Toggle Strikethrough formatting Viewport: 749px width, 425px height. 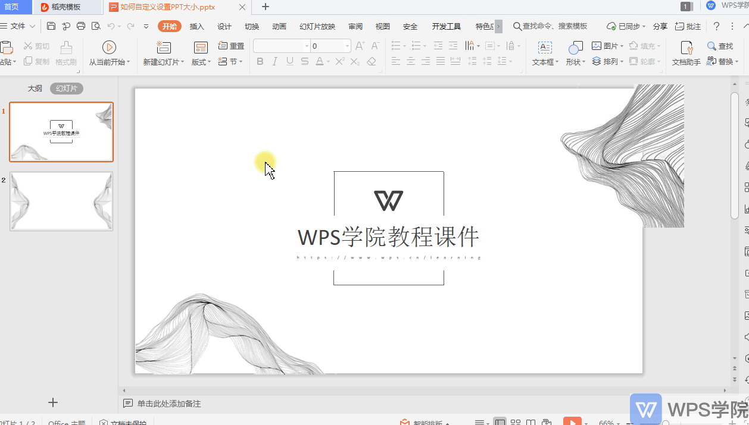click(305, 61)
